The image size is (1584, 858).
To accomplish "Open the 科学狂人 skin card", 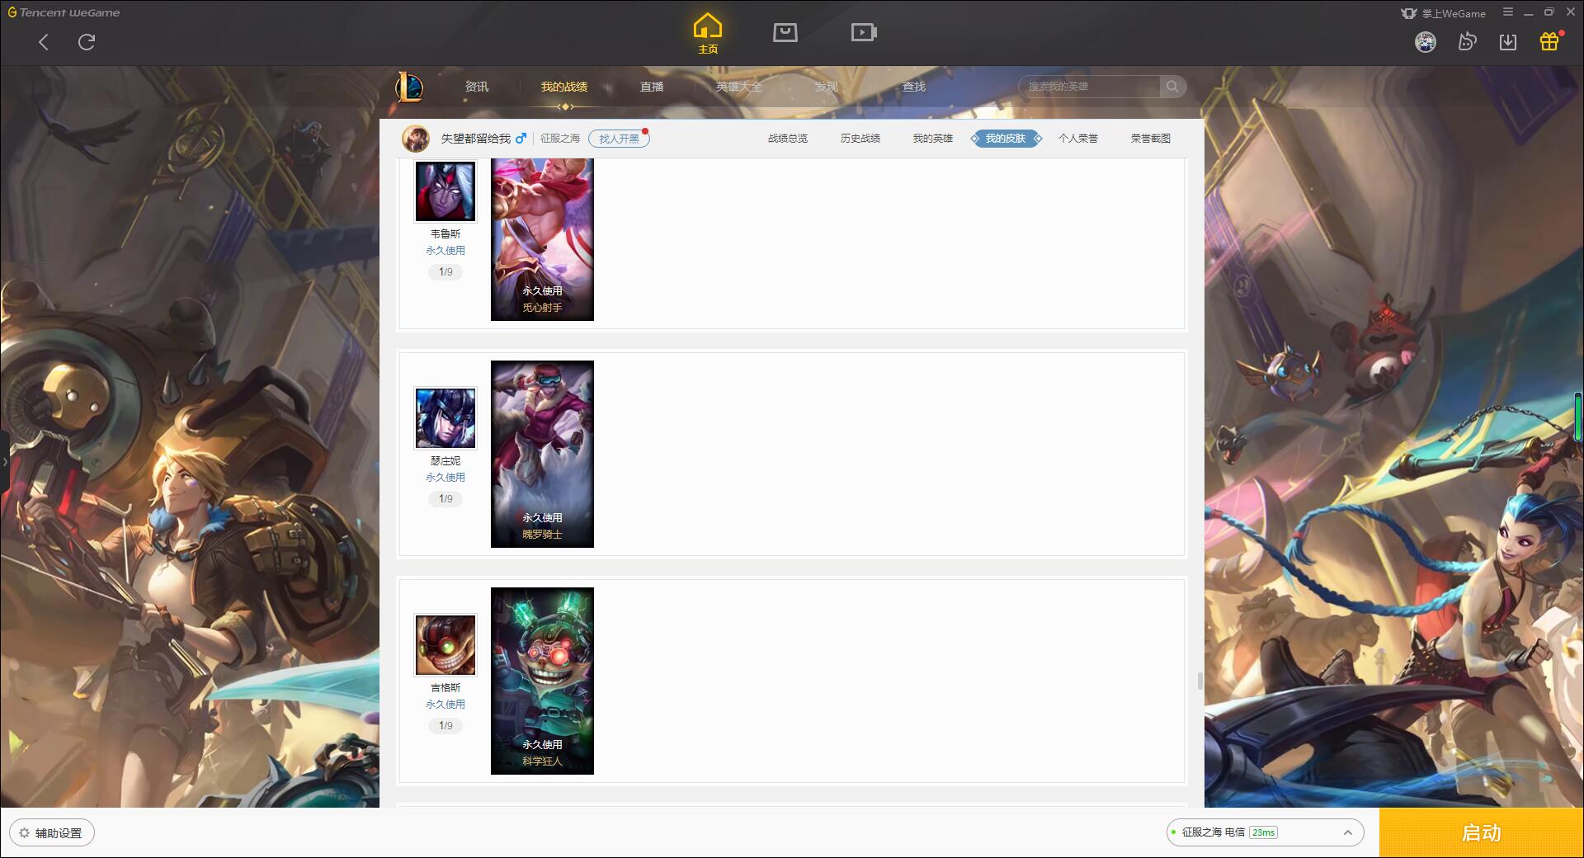I will (x=542, y=681).
